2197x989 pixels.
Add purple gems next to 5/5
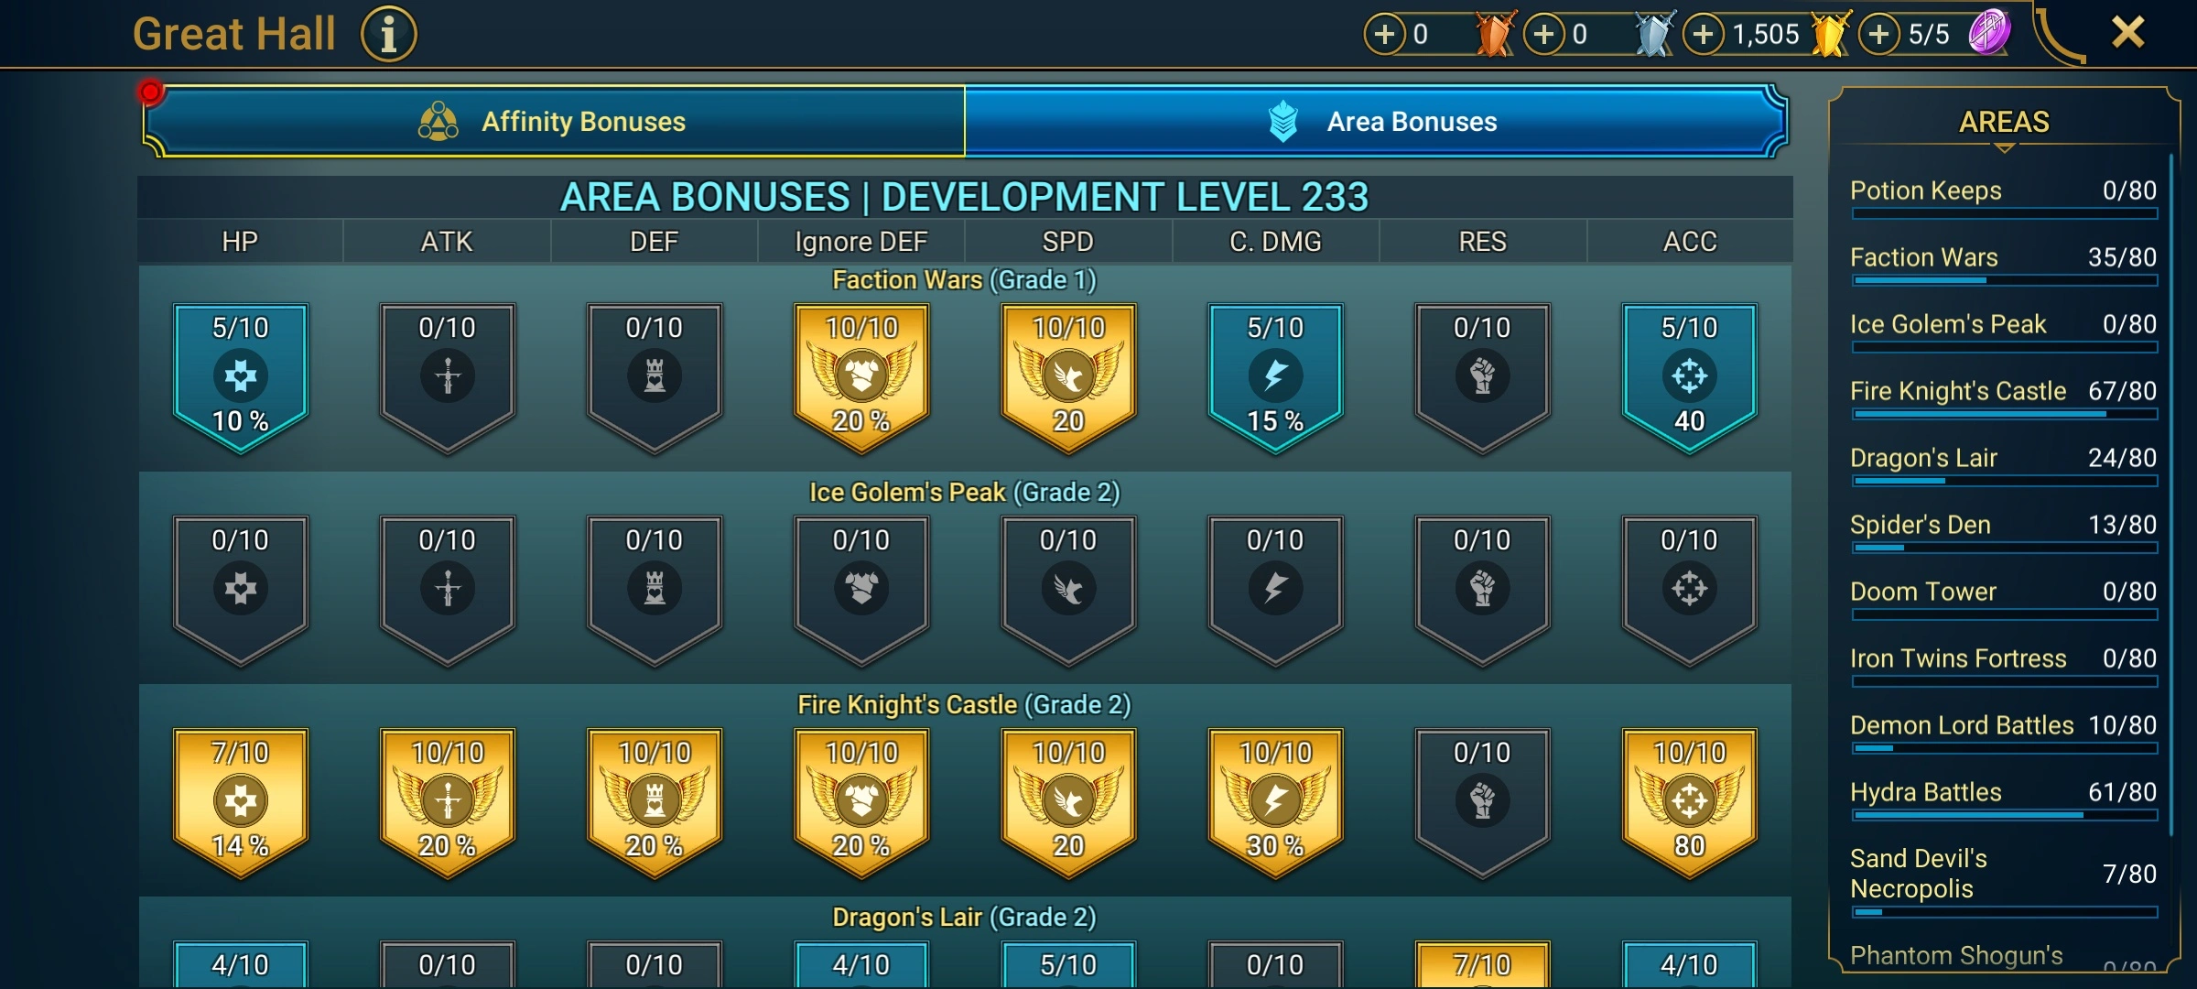(1879, 35)
